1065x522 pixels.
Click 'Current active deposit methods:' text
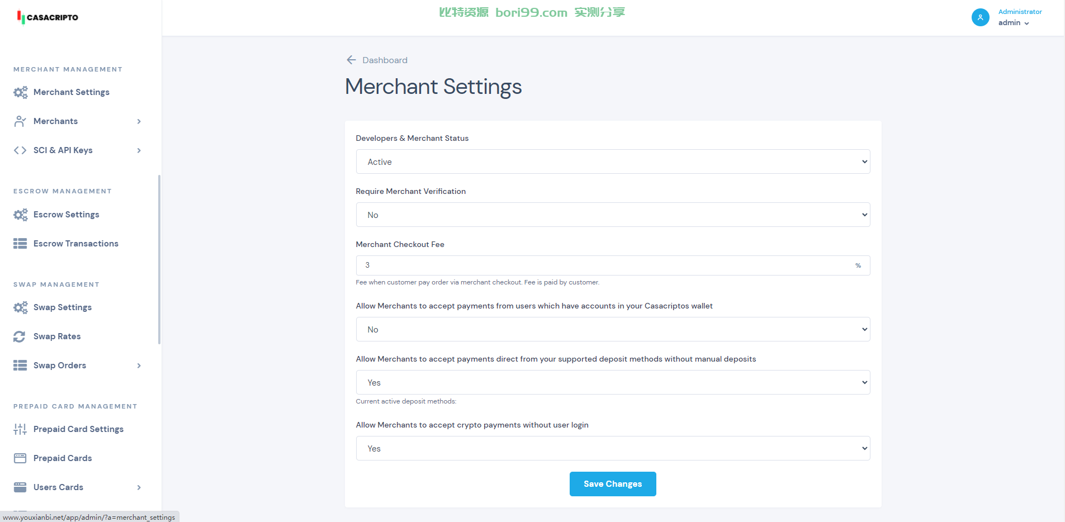pyautogui.click(x=406, y=401)
